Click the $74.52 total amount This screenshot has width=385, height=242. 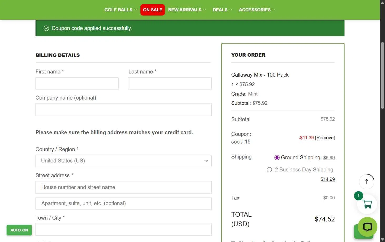coord(325,219)
